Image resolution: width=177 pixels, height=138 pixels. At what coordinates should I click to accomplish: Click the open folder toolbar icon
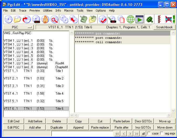(x=17, y=19)
